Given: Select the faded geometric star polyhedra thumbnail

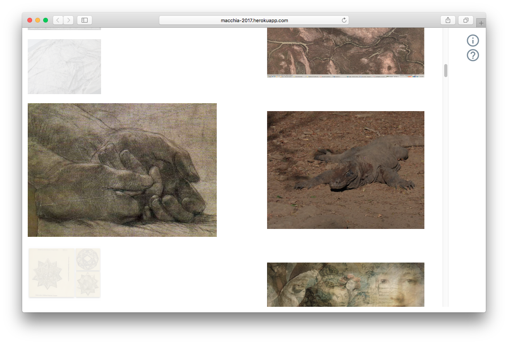Looking at the screenshot, I should pyautogui.click(x=64, y=273).
